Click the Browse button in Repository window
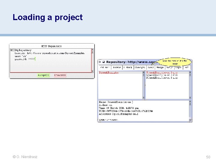Screen dimensions: 216x162 click(117, 67)
